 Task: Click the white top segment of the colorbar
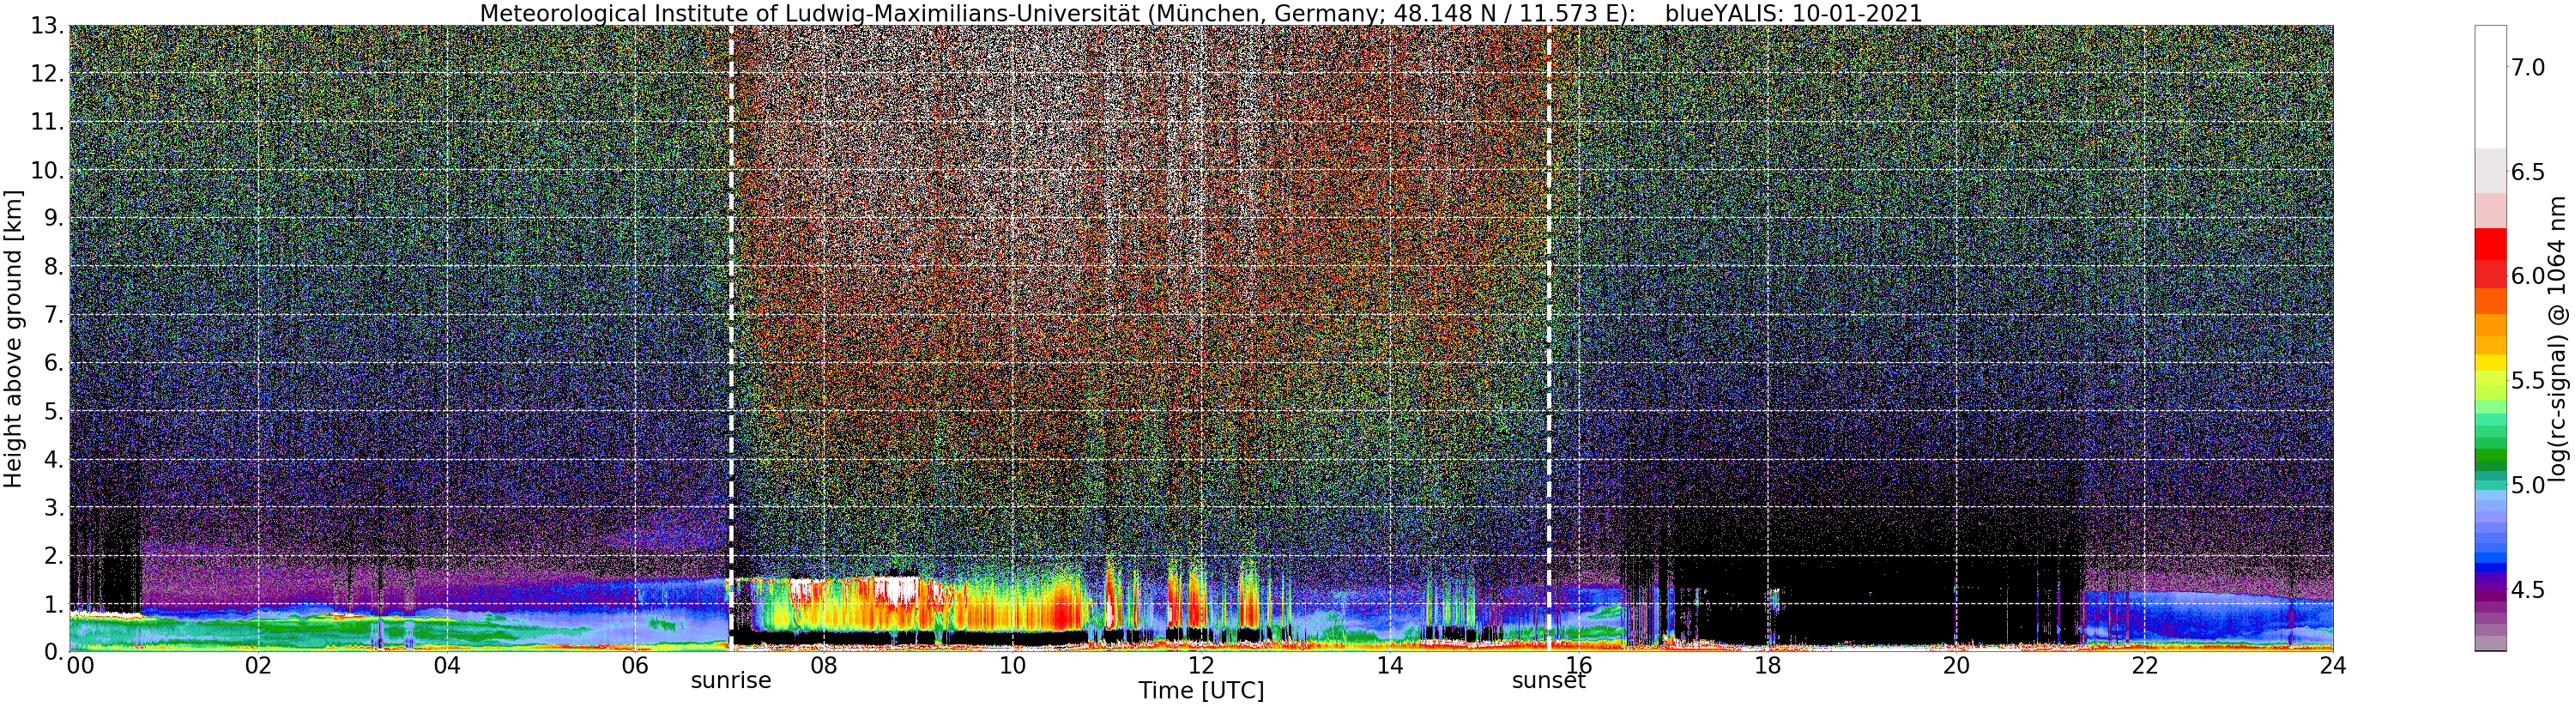[2490, 87]
